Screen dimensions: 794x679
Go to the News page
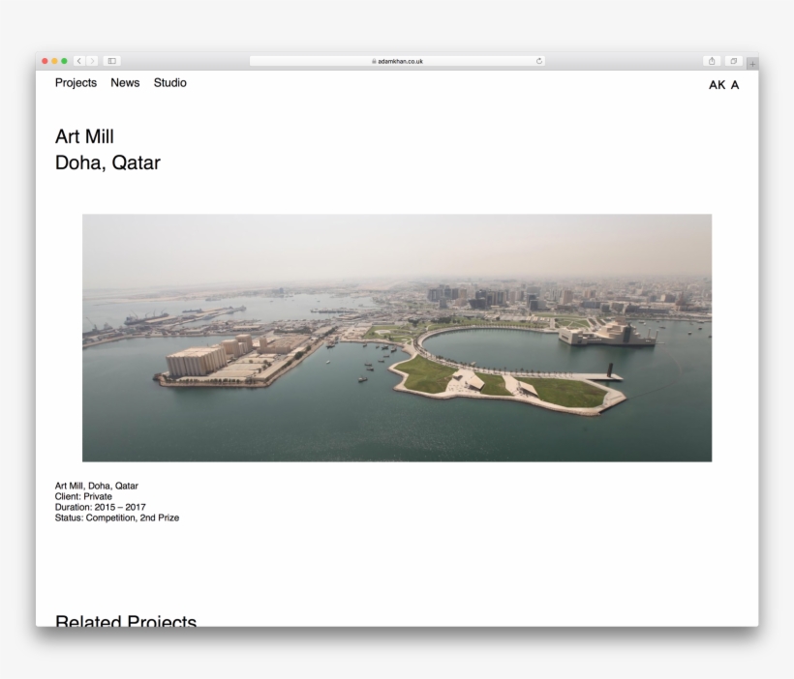point(125,83)
